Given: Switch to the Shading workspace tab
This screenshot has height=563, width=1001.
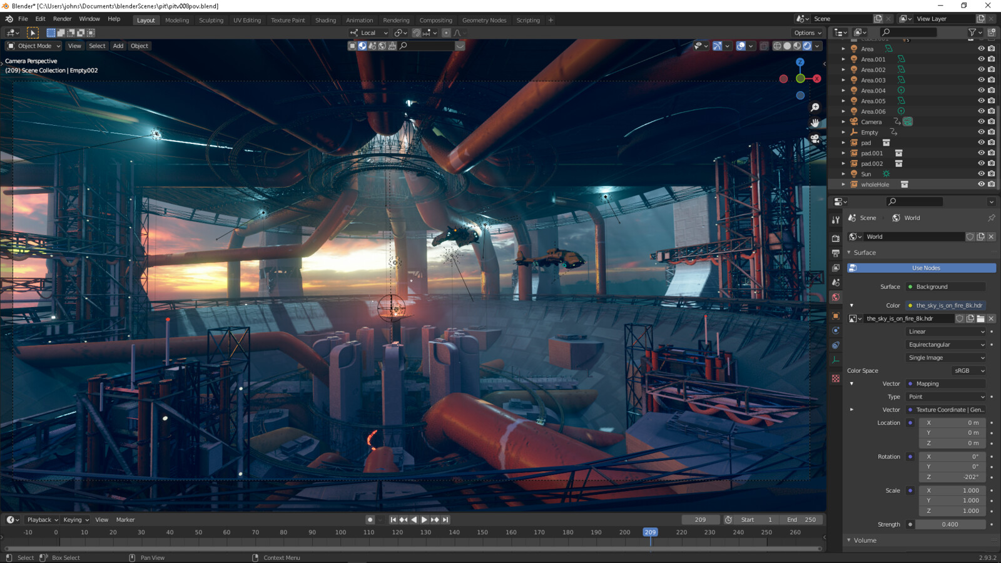Looking at the screenshot, I should (x=325, y=20).
